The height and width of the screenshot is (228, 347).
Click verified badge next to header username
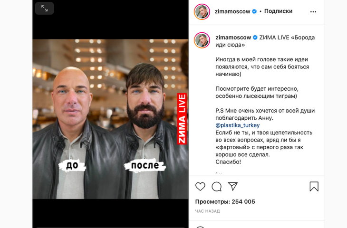[x=254, y=11]
